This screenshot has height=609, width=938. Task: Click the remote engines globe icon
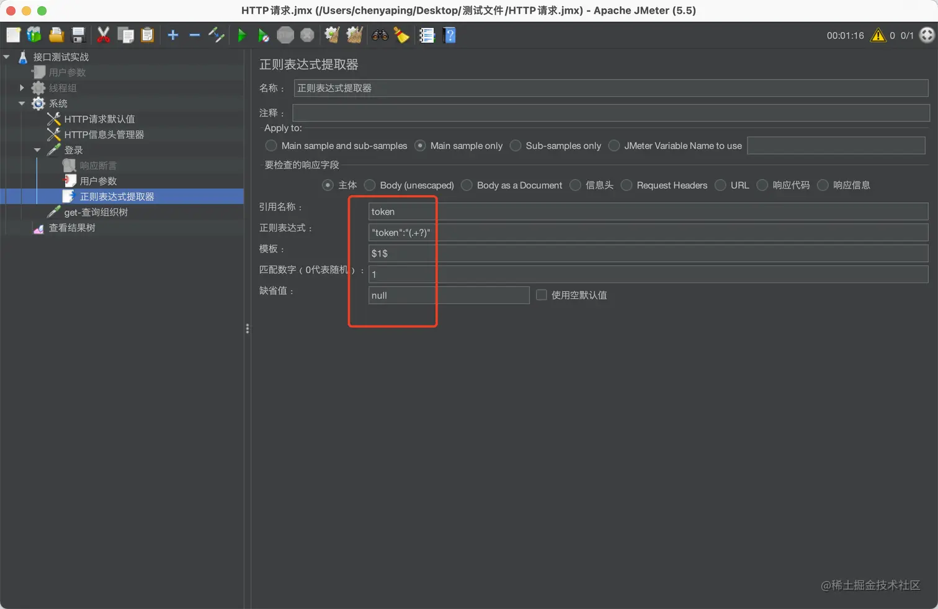point(927,35)
